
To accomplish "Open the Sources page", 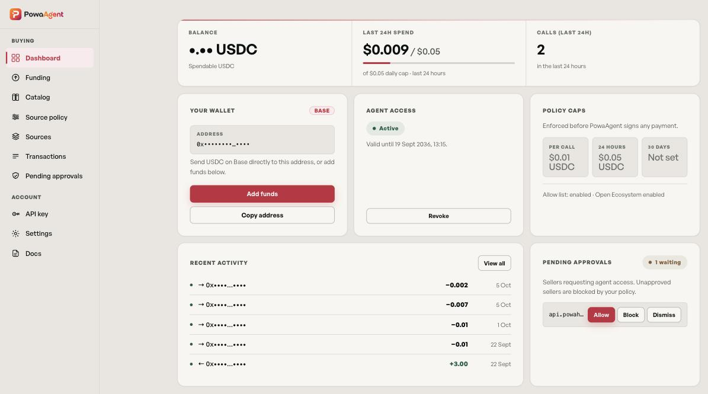I will [50, 137].
